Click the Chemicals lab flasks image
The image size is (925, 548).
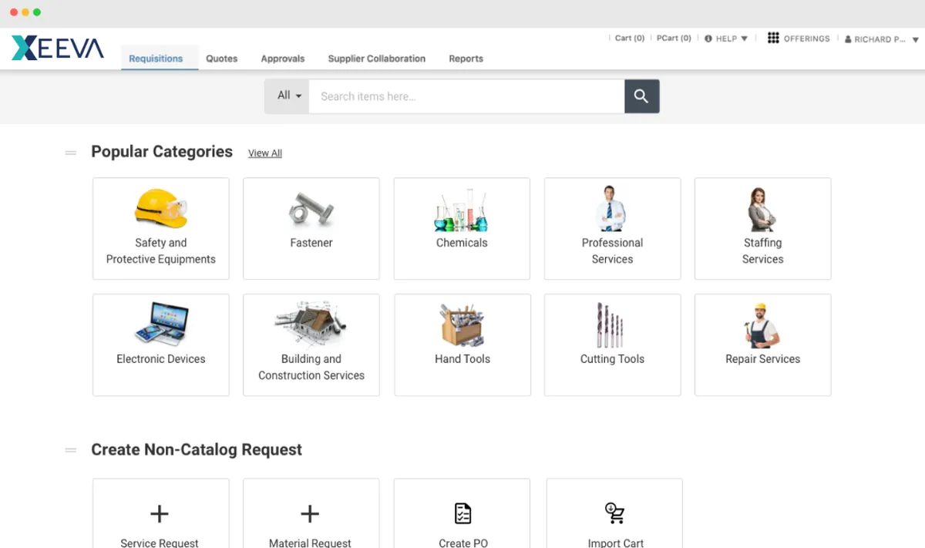462,210
